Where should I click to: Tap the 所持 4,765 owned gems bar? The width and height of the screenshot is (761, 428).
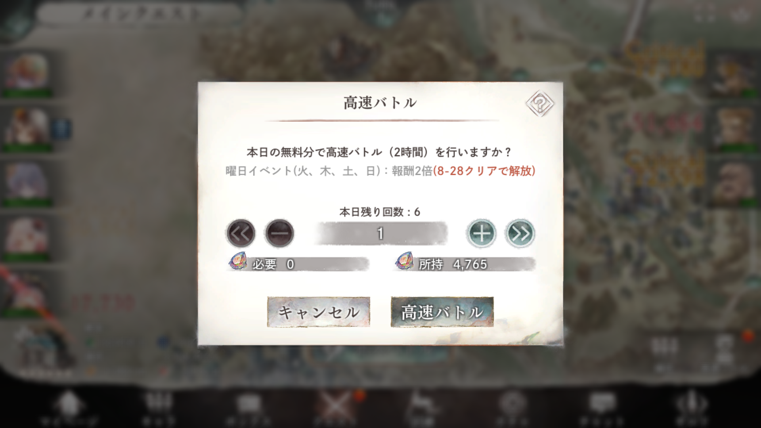pos(465,264)
